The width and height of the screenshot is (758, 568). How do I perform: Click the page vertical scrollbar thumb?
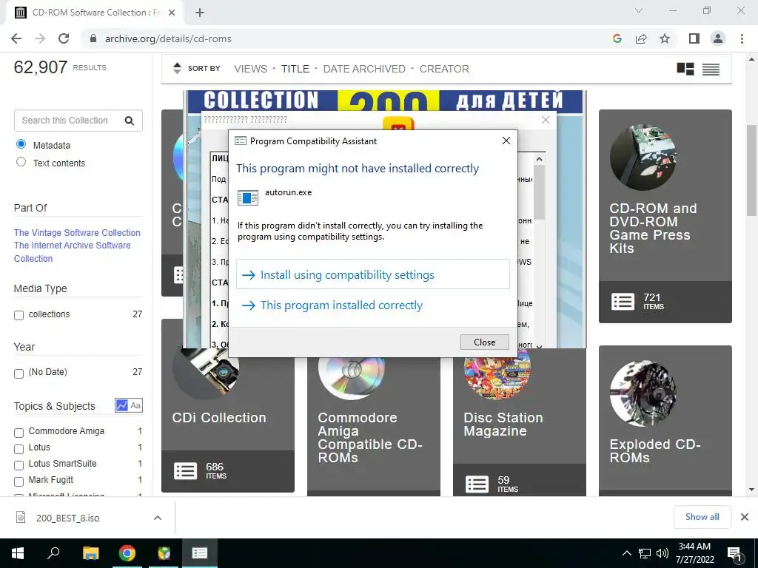click(x=751, y=170)
